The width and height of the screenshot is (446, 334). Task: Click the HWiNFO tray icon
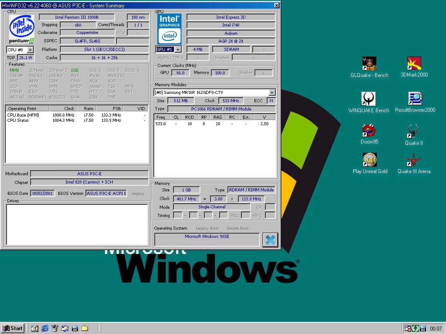click(422, 328)
